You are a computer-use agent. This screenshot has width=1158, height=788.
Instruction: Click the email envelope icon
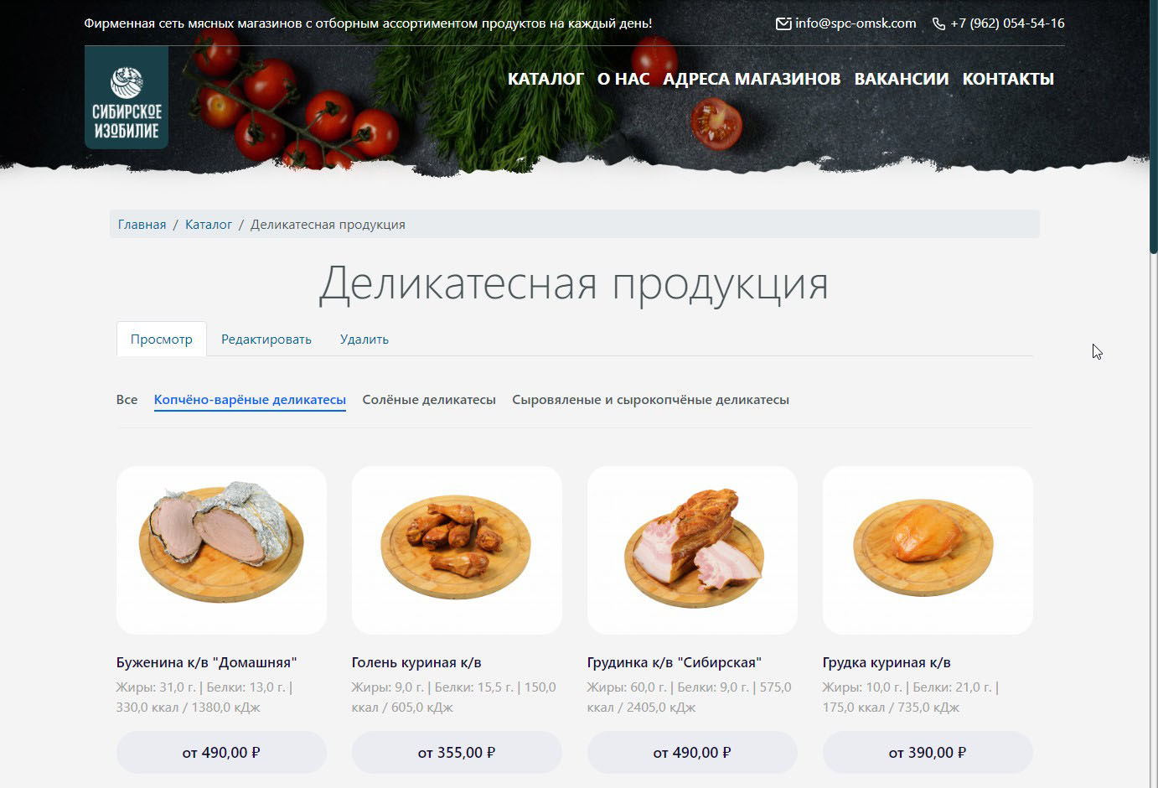[x=783, y=23]
